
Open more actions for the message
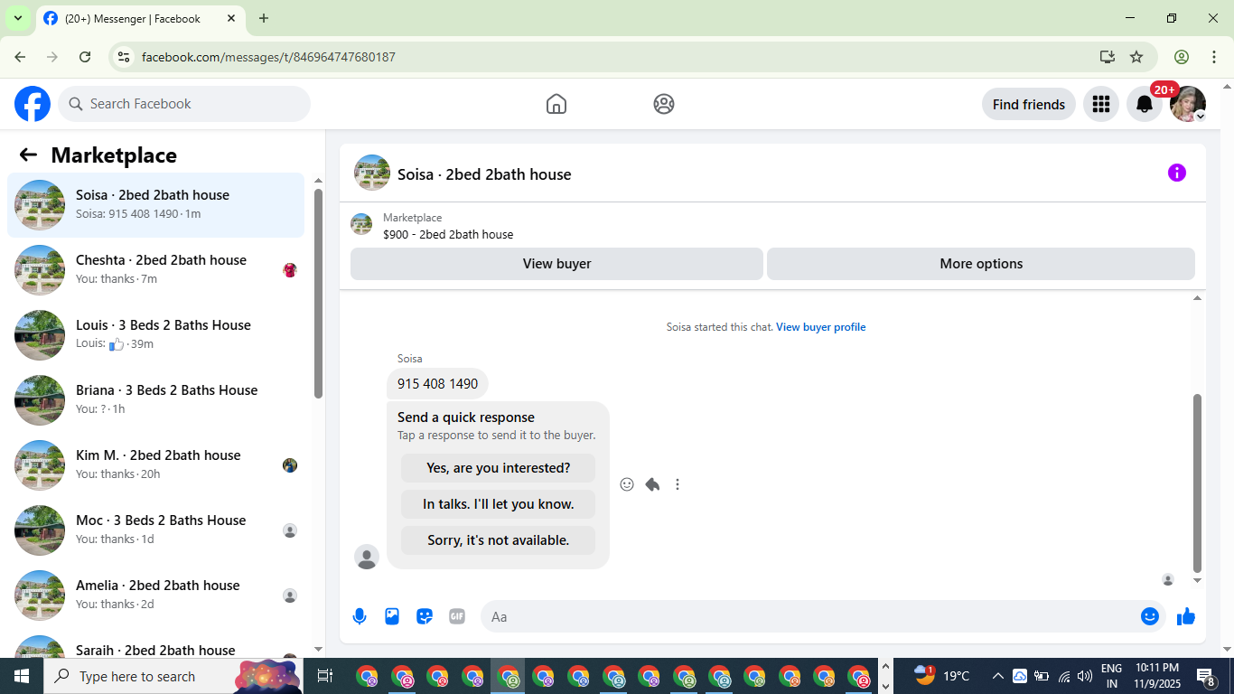[x=678, y=484]
